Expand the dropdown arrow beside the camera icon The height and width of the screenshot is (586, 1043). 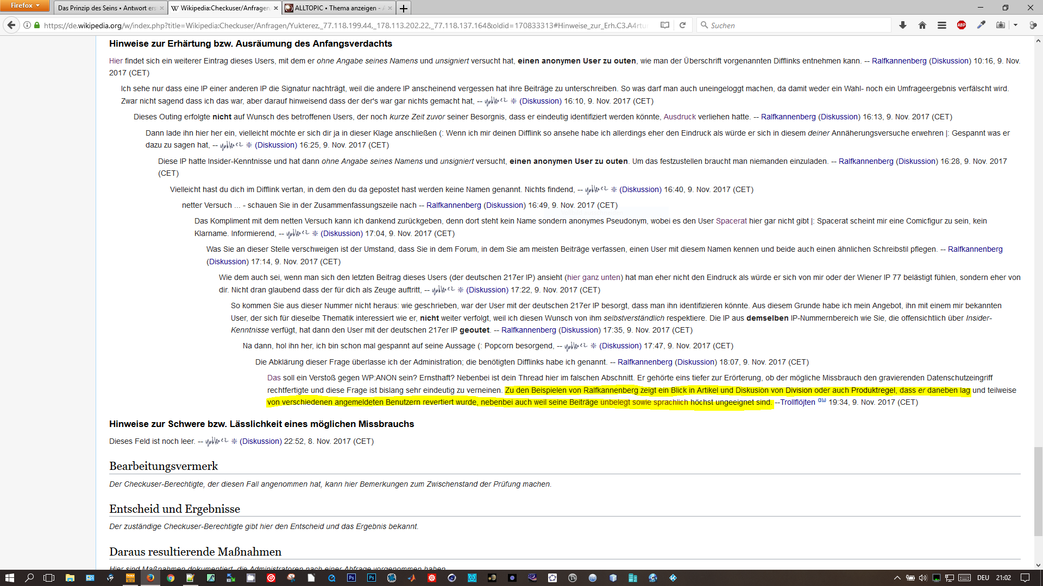[1015, 25]
